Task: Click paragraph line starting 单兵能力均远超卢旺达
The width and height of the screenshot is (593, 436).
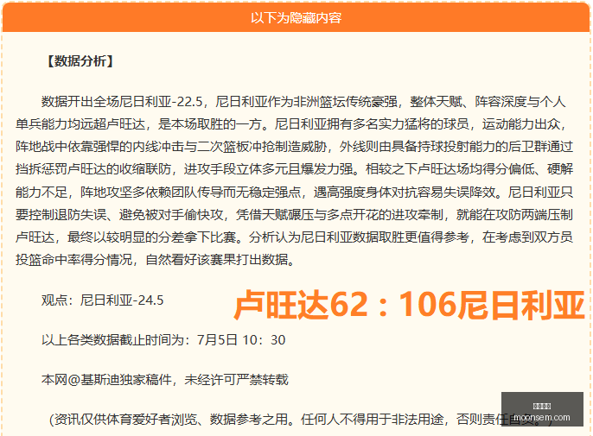Action: (x=291, y=124)
